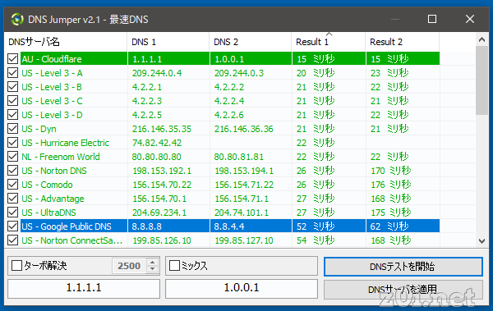
Task: Click the 80.80.81.81 address cell
Action: click(238, 157)
